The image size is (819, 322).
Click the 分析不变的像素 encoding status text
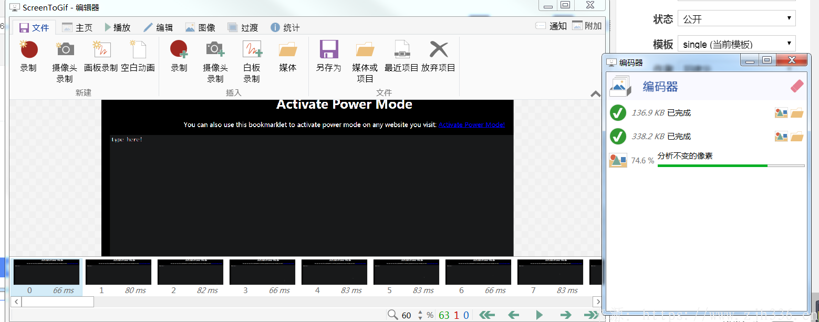[x=685, y=156]
